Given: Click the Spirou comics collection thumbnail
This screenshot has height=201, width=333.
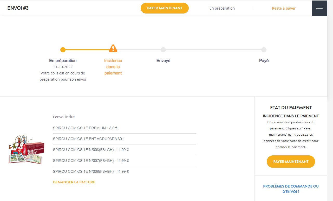Looking at the screenshot, I should [x=26, y=149].
